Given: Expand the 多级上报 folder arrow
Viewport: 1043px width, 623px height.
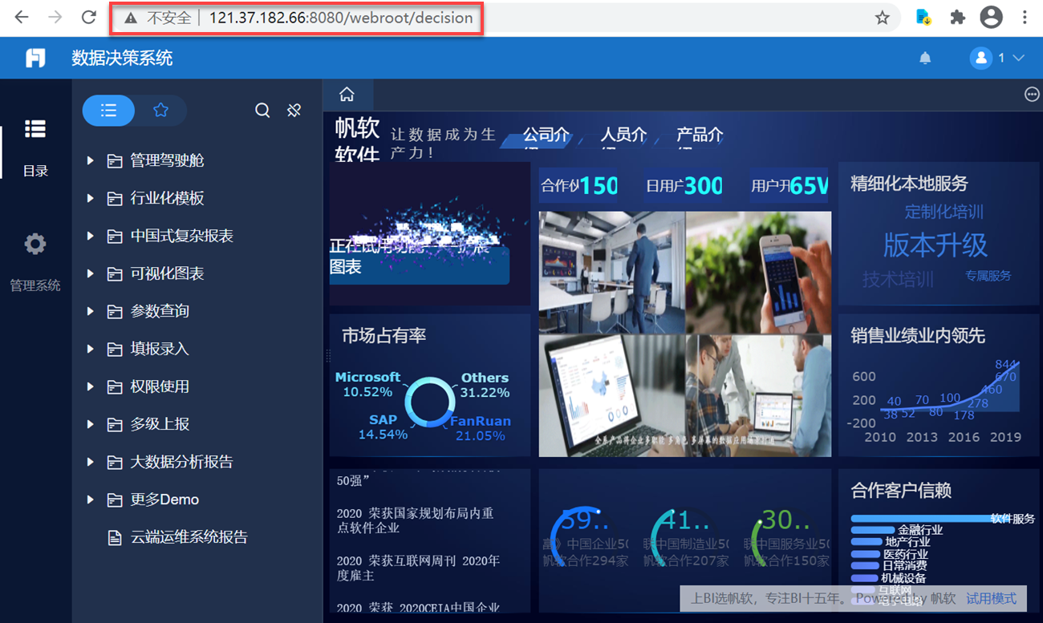Looking at the screenshot, I should pos(91,425).
